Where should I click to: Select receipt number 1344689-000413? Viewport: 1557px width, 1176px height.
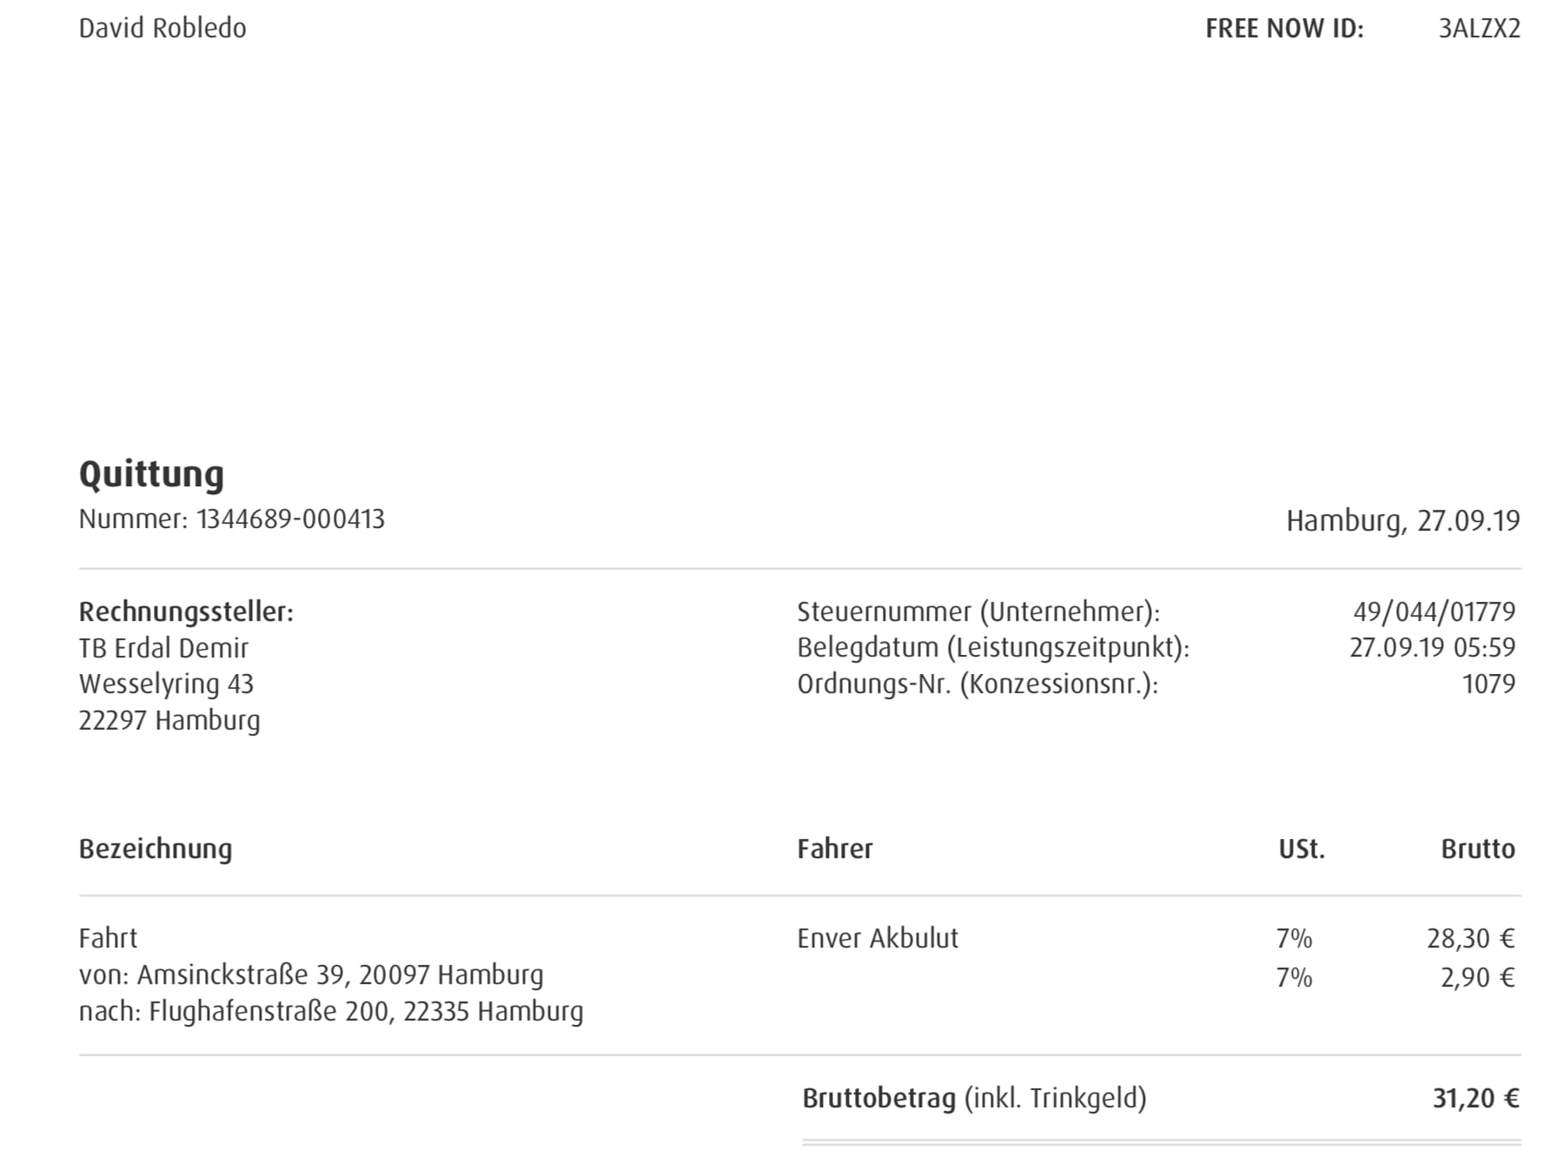pos(290,519)
